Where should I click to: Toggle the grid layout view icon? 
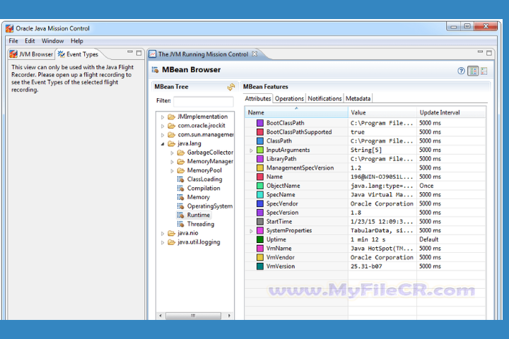click(x=473, y=71)
